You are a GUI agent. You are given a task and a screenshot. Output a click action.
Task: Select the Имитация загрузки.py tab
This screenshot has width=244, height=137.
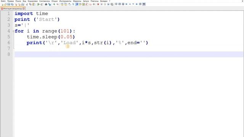[x=13, y=9]
